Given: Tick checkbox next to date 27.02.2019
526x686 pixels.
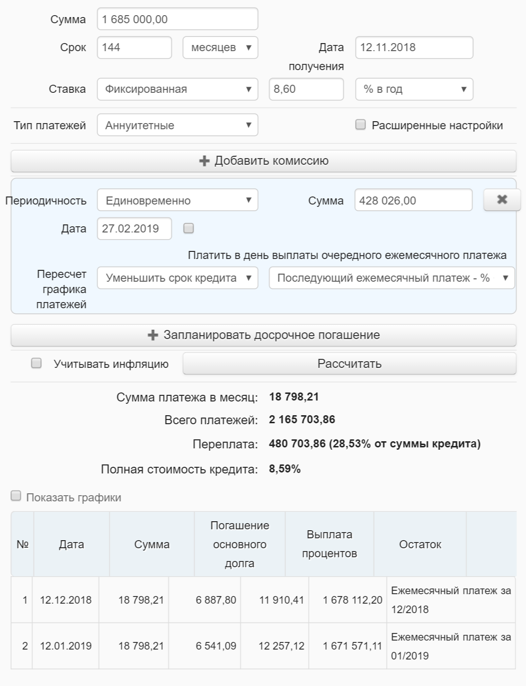Looking at the screenshot, I should [x=188, y=228].
